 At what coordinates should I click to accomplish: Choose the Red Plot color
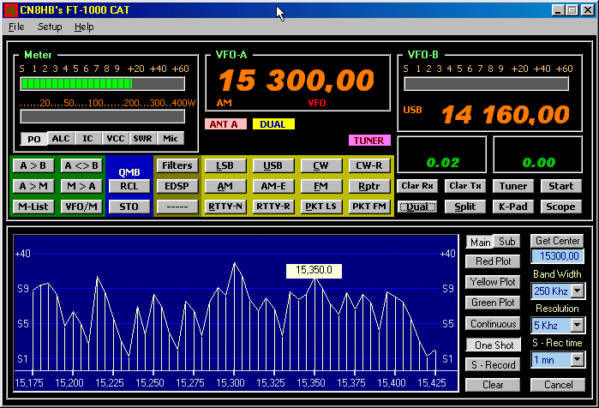(494, 261)
